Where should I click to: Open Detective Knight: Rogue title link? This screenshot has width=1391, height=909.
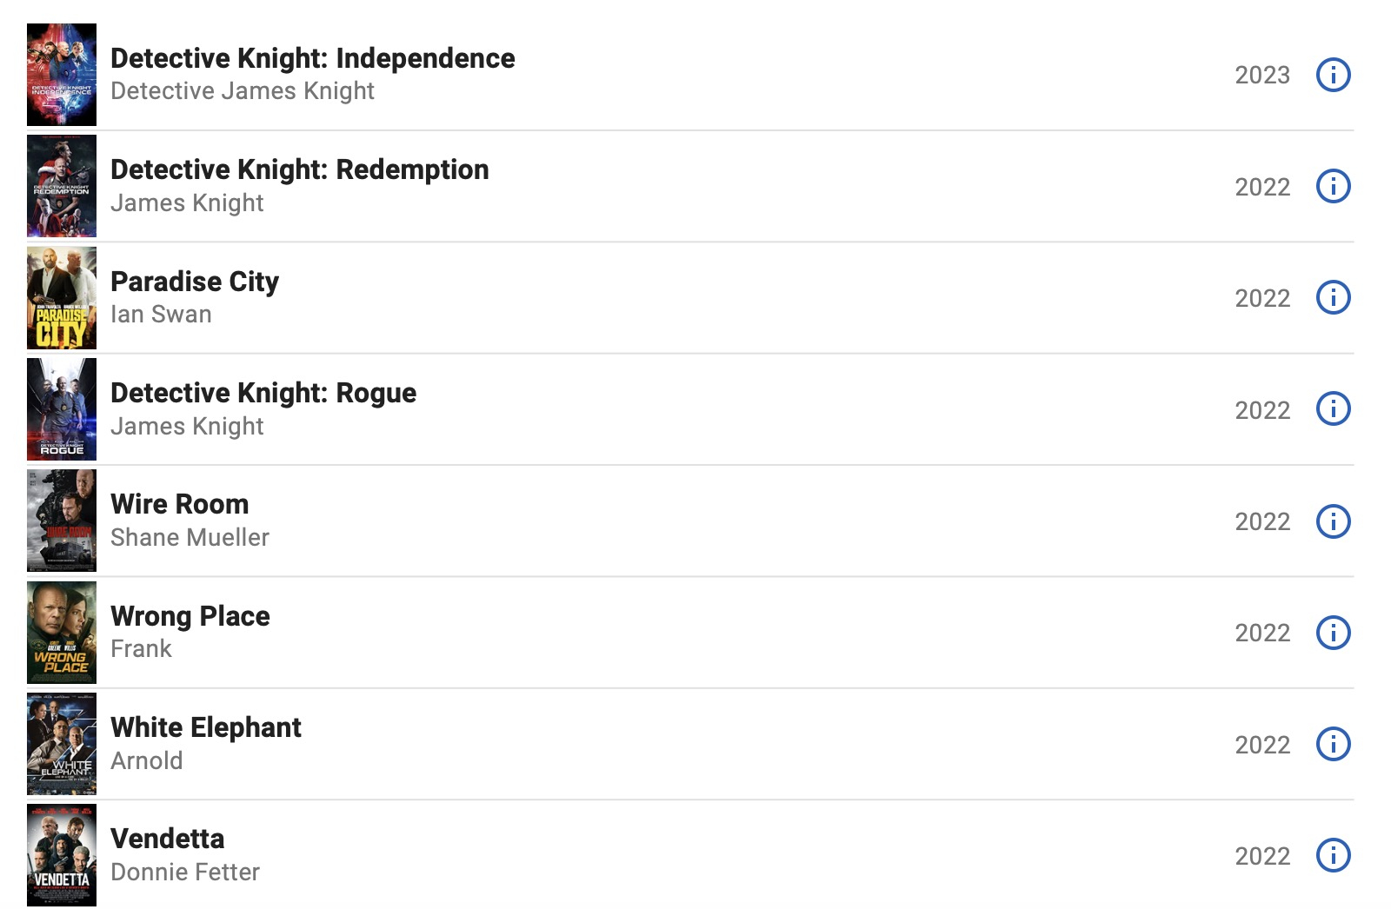pyautogui.click(x=263, y=393)
